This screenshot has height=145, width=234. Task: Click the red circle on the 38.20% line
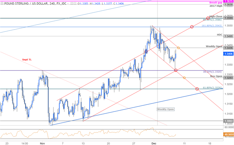tap(176, 70)
